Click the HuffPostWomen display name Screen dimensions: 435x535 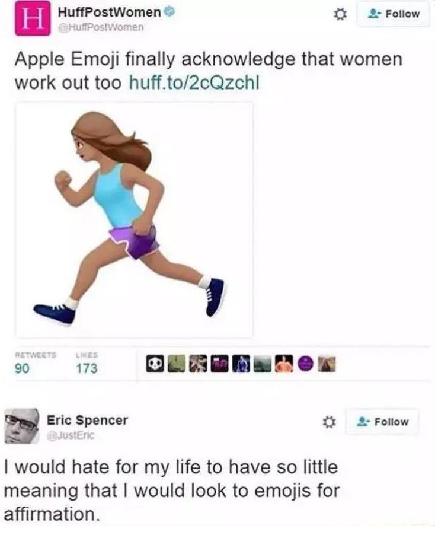pyautogui.click(x=110, y=12)
